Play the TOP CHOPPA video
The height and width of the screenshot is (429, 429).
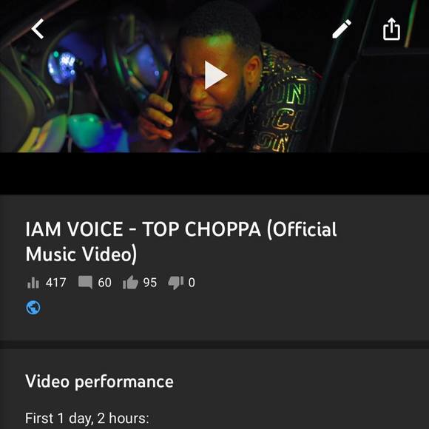tap(215, 75)
